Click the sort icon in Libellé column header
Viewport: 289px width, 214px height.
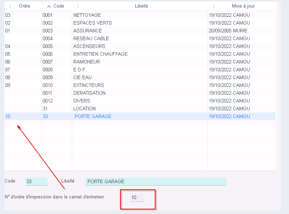click(78, 6)
